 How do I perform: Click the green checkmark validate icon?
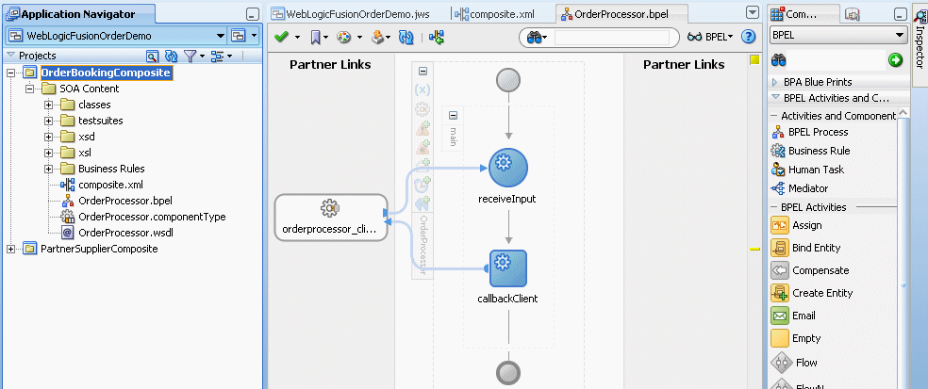tap(282, 38)
